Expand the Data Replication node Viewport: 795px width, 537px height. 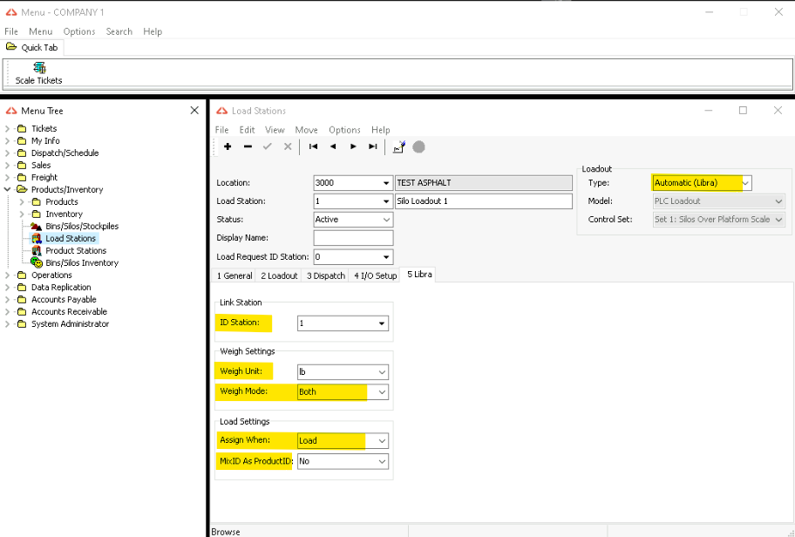[7, 287]
